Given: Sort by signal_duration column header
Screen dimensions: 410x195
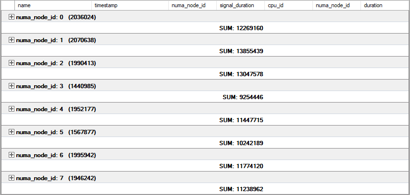Looking at the screenshot, I should pyautogui.click(x=240, y=5).
